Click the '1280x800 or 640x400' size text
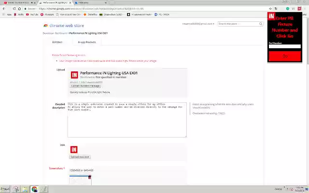This screenshot has width=309, height=193. point(82,170)
